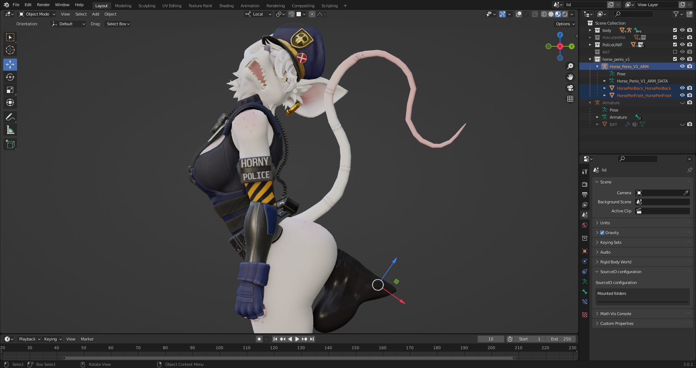Toggle X-ray display in viewport header
The image size is (696, 368).
click(x=535, y=14)
